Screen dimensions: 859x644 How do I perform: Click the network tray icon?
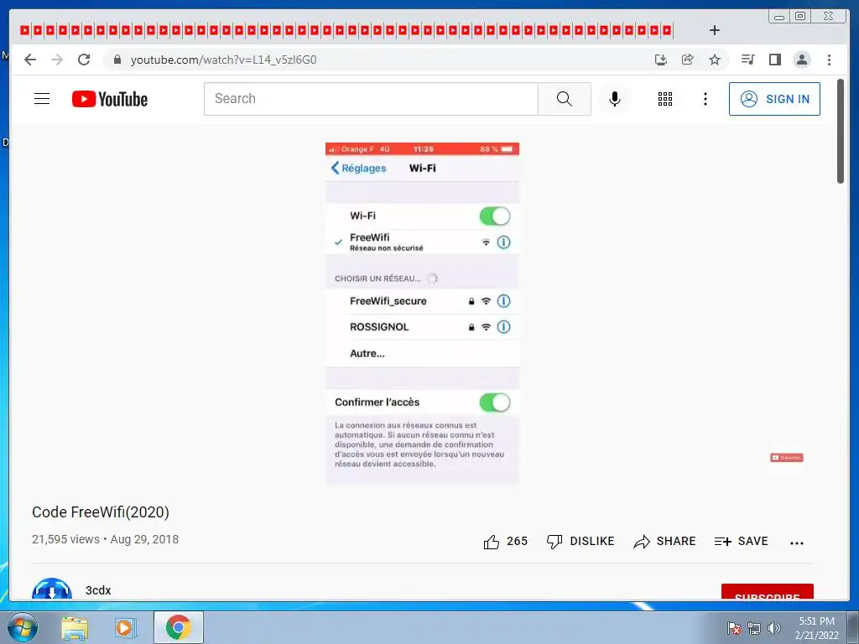click(x=754, y=629)
